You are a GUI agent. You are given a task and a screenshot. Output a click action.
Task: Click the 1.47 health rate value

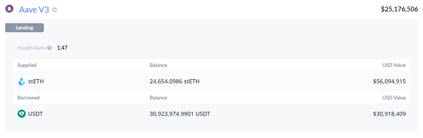(x=62, y=48)
